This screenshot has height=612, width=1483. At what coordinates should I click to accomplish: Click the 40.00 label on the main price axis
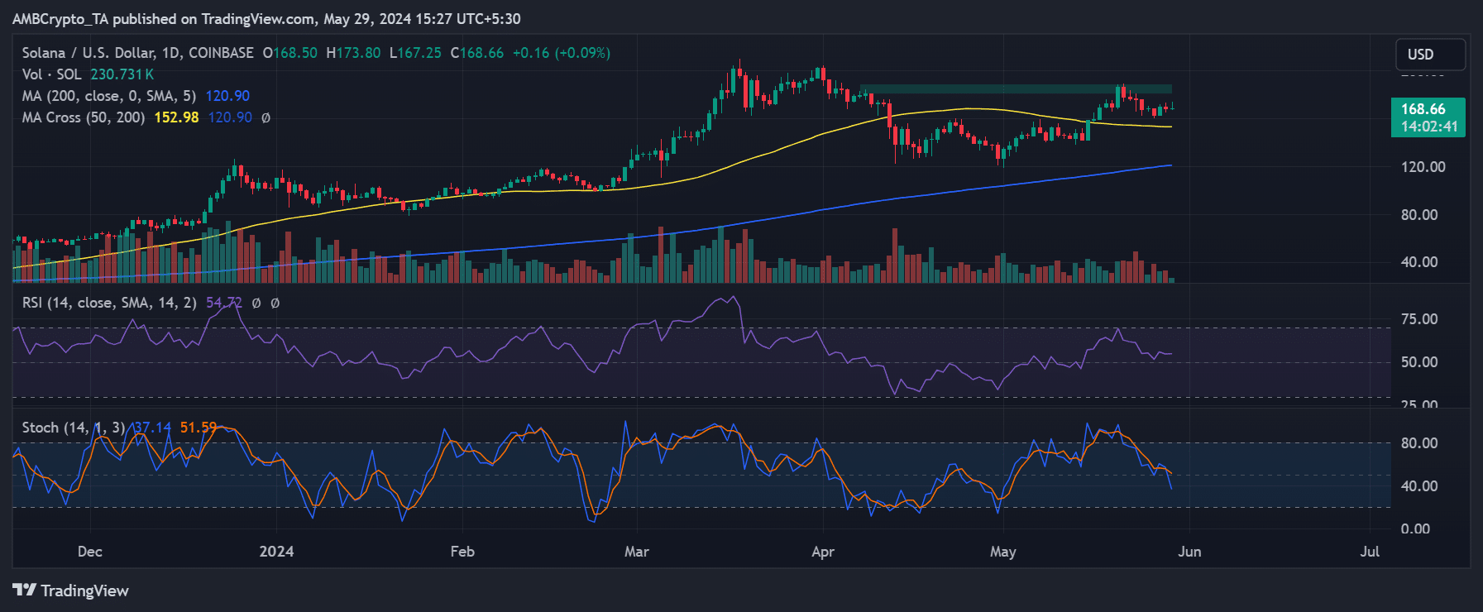click(x=1419, y=262)
